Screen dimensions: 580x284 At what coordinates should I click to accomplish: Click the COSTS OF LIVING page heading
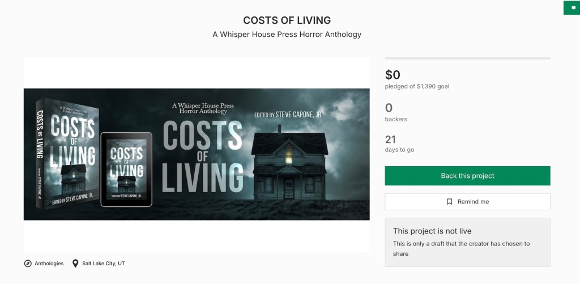point(287,20)
